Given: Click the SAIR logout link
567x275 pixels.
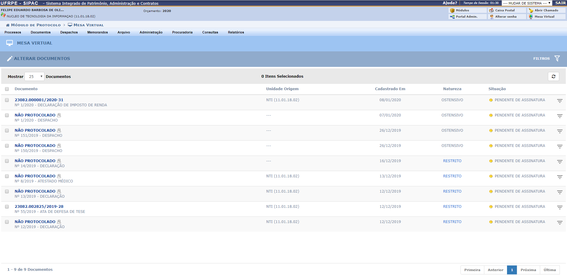Looking at the screenshot, I should (560, 3).
